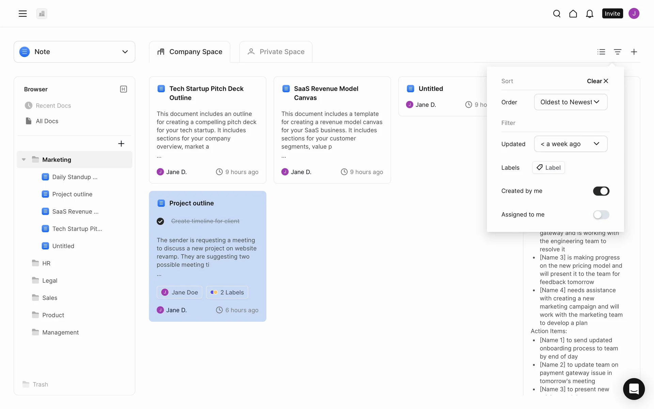The width and height of the screenshot is (654, 409).
Task: Switch to Private Space tab
Action: point(276,52)
